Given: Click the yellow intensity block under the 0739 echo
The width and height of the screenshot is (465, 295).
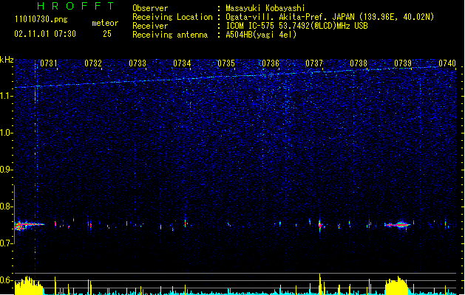Looking at the screenshot, I should tap(397, 285).
